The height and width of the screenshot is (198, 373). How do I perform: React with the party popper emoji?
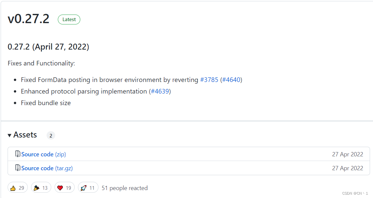(41, 188)
